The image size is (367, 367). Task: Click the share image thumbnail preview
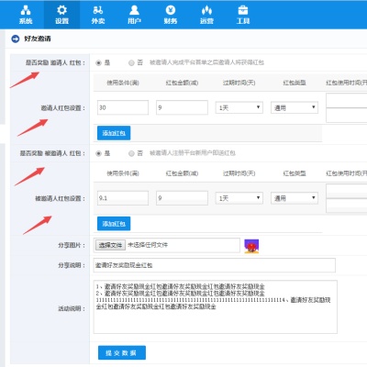251,246
